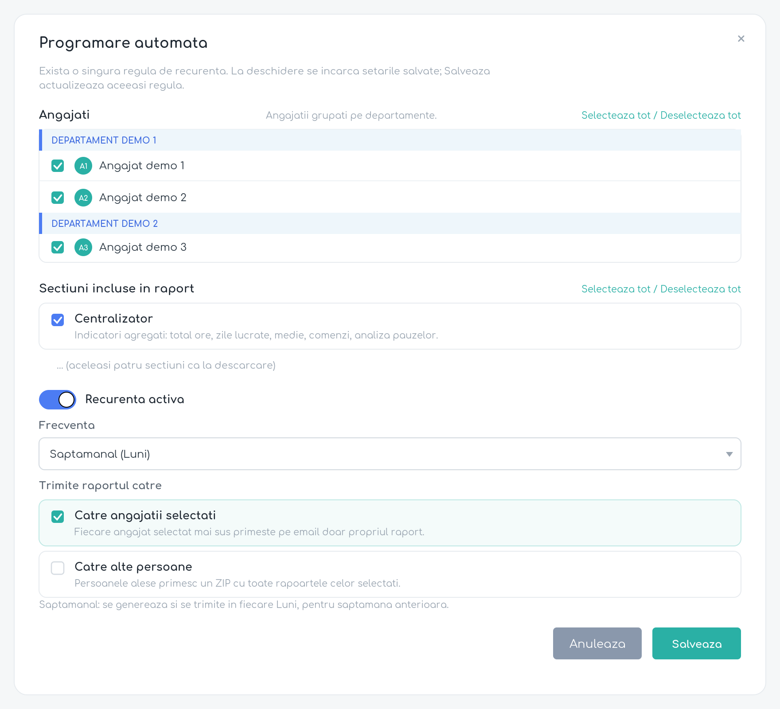Uncheck Angajat demo 2 checkbox
Screen dimensions: 780x709
click(58, 198)
